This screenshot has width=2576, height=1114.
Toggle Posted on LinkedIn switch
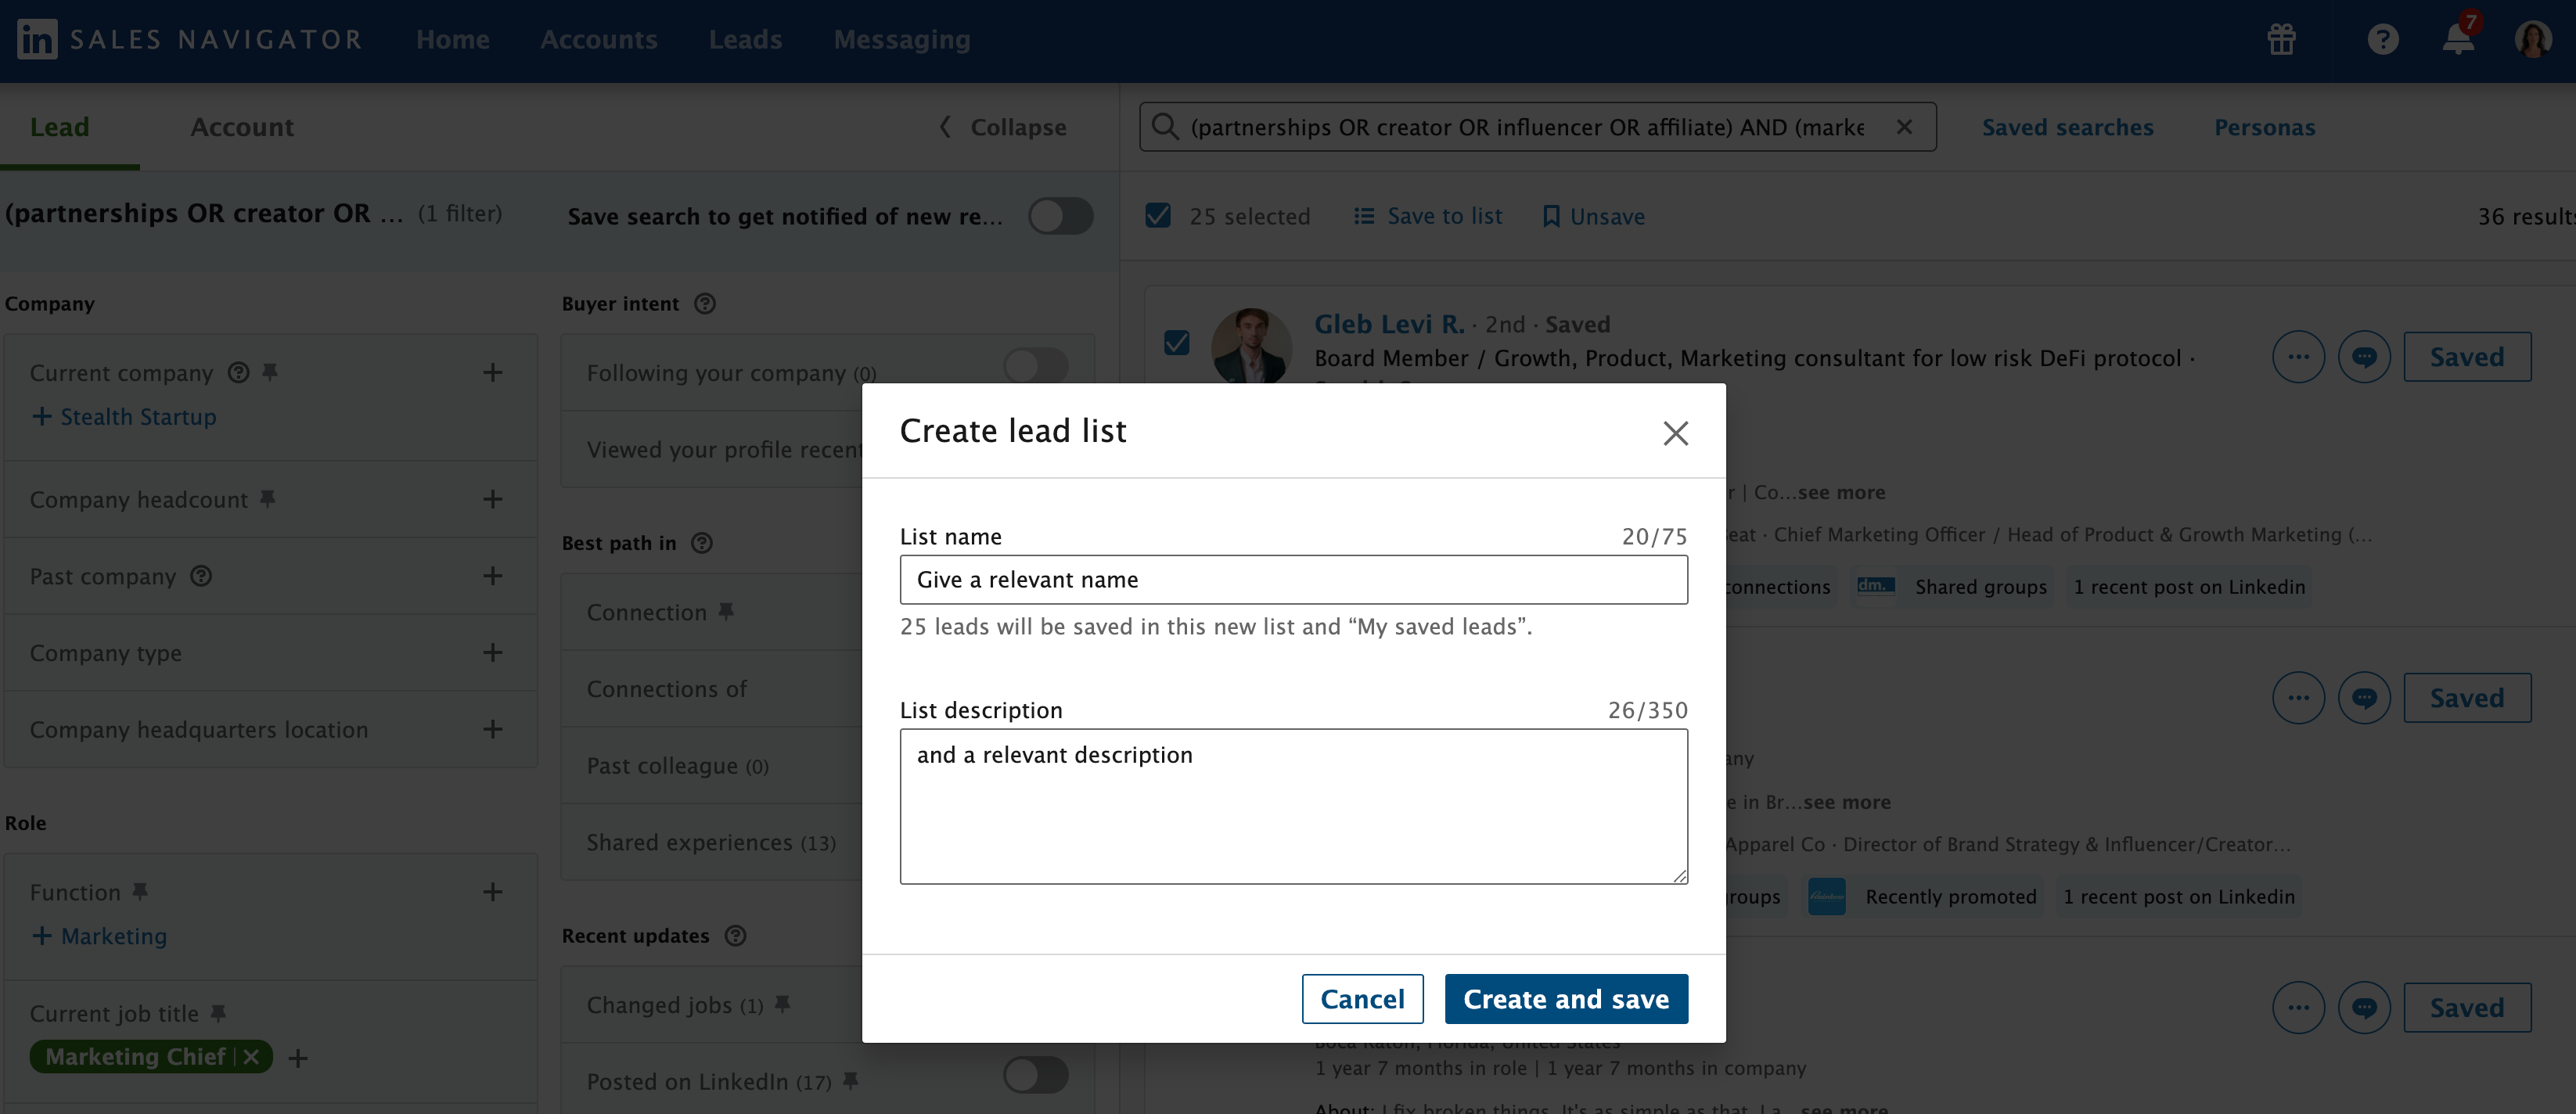tap(1036, 1075)
